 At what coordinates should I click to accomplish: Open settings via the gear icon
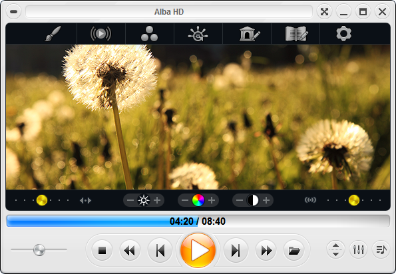pos(343,33)
